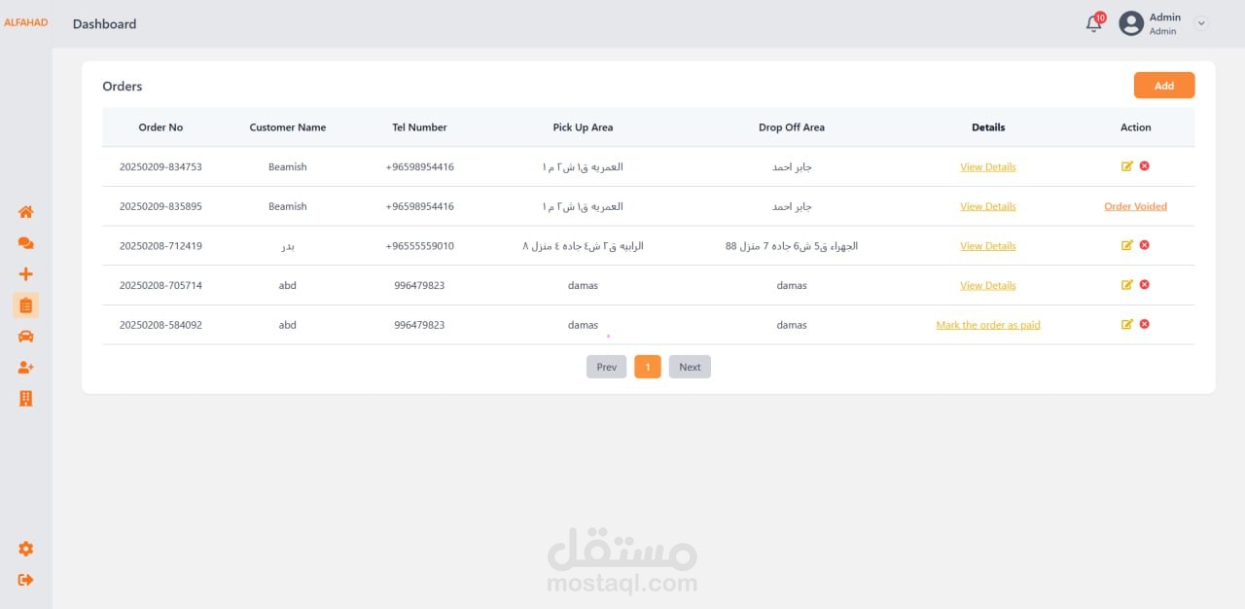Click phone number +96555559010
Image resolution: width=1245 pixels, height=609 pixels.
click(x=419, y=246)
